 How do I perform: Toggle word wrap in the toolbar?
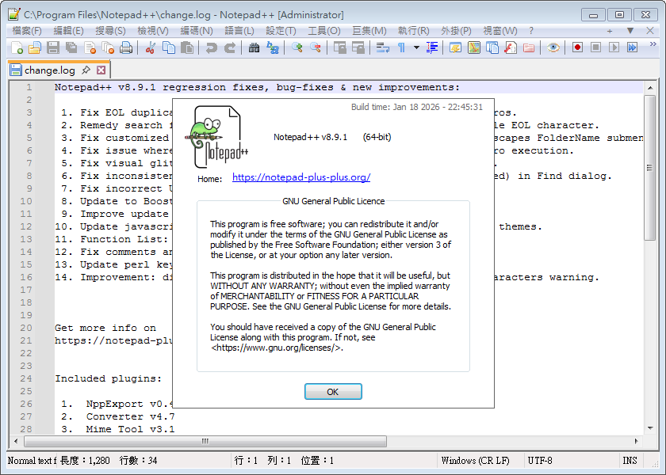[383, 47]
